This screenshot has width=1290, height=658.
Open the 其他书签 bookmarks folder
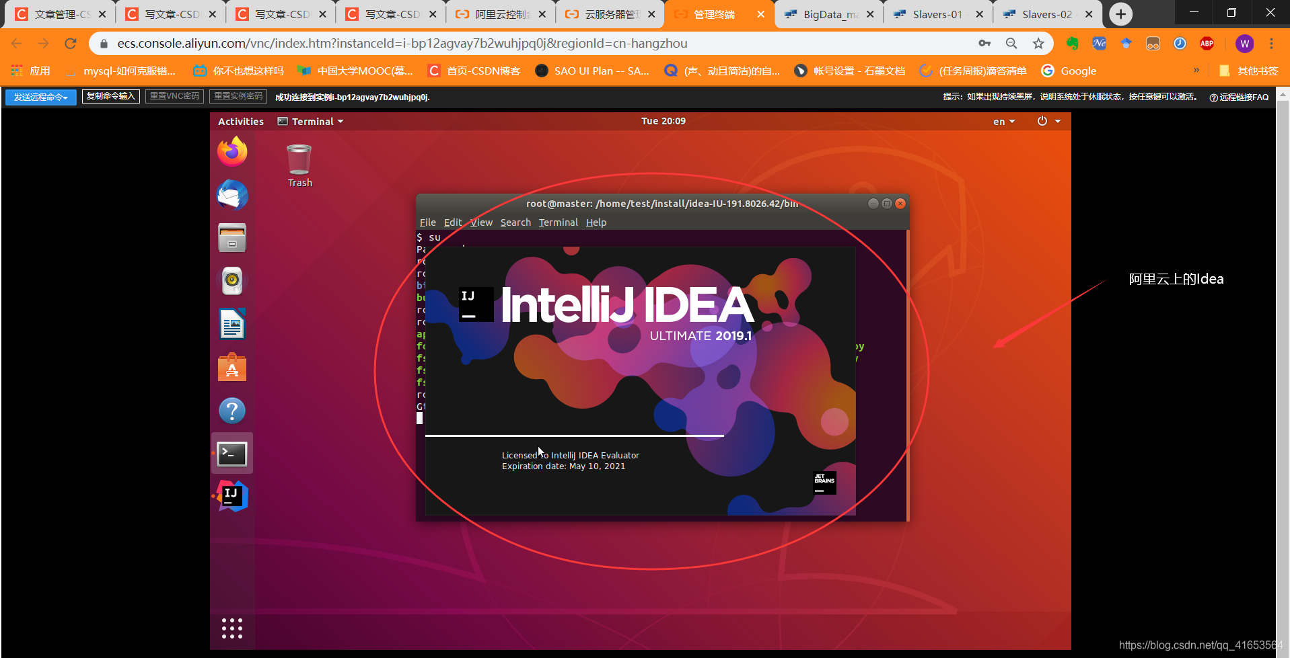1249,71
